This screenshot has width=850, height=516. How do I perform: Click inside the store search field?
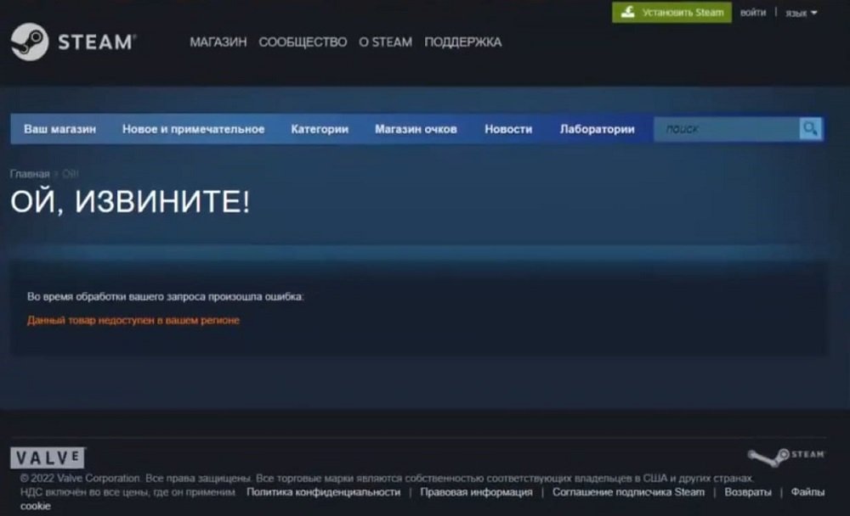click(x=726, y=129)
